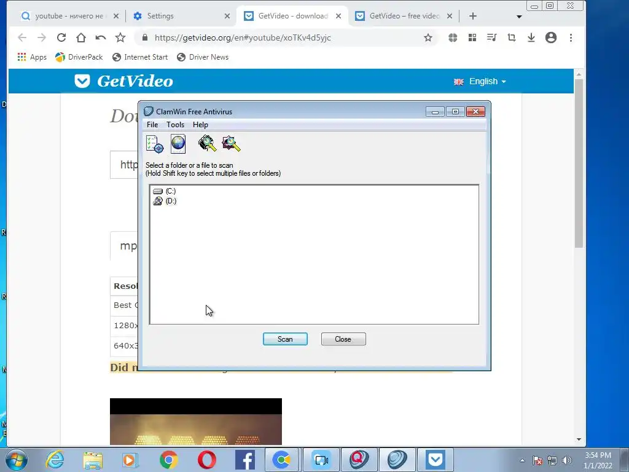The image size is (629, 472).
Task: Click the GetVideo logo header
Action: coord(124,81)
